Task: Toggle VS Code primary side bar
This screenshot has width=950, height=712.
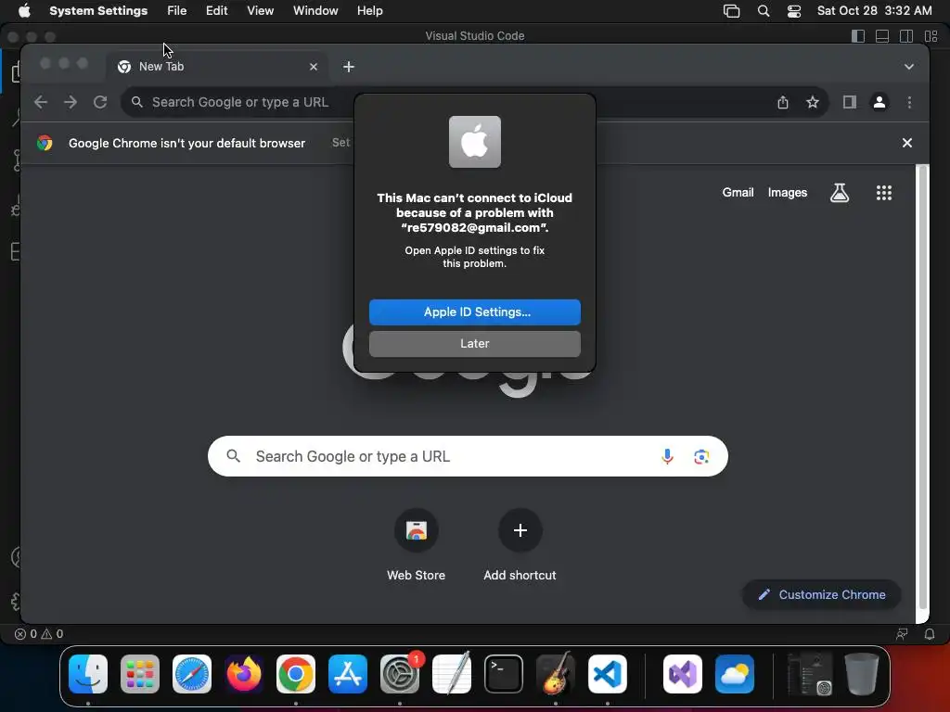Action: pos(858,36)
